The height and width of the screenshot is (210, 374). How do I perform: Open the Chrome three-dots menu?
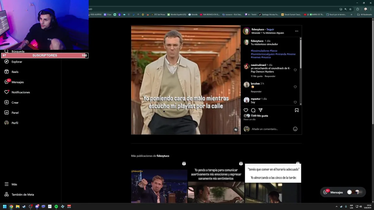[370, 9]
